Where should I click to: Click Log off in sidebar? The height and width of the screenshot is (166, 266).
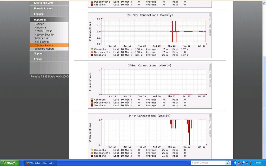point(38,59)
